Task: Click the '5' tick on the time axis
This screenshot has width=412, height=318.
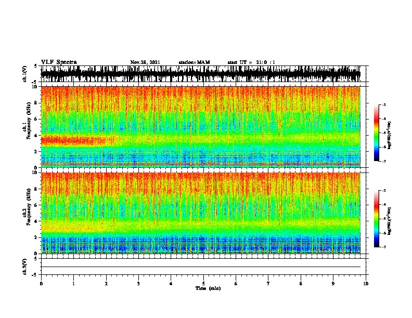Action: point(203,283)
